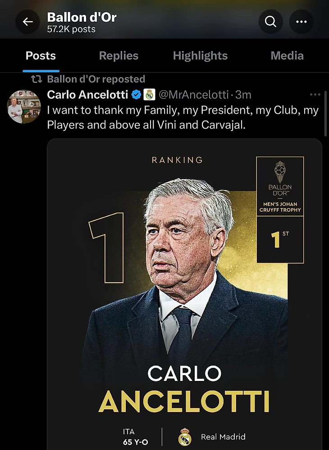Open the three-dot menu on Ancelotti's post
Viewport: 329px width, 450px height.
point(315,95)
